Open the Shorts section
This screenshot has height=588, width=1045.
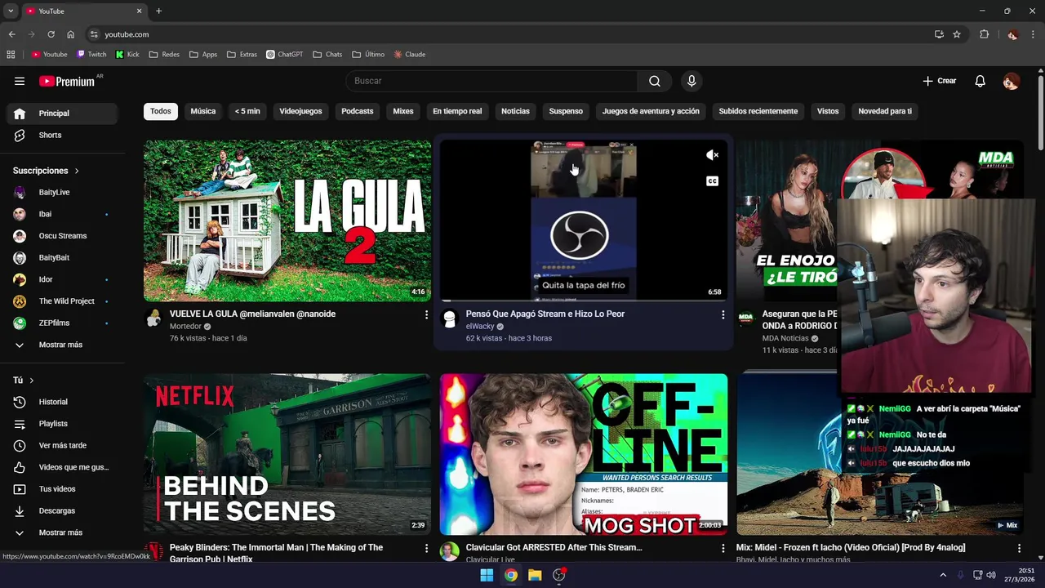62,135
